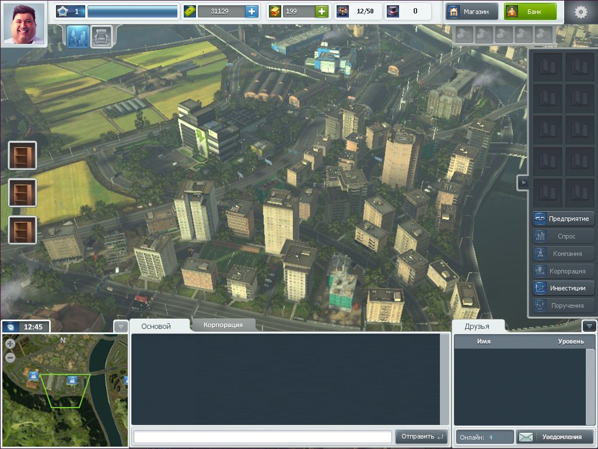Collapse the right side panel with arrow
This screenshot has width=598, height=449.
[523, 183]
